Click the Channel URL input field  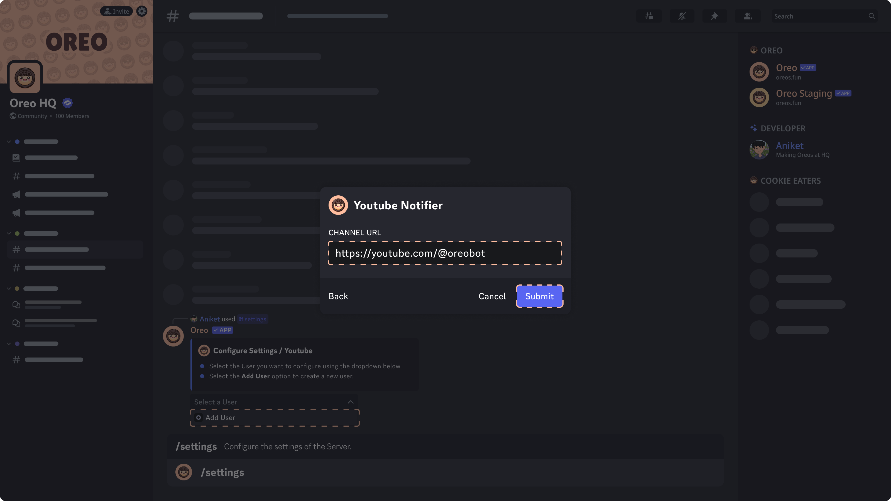pyautogui.click(x=445, y=253)
